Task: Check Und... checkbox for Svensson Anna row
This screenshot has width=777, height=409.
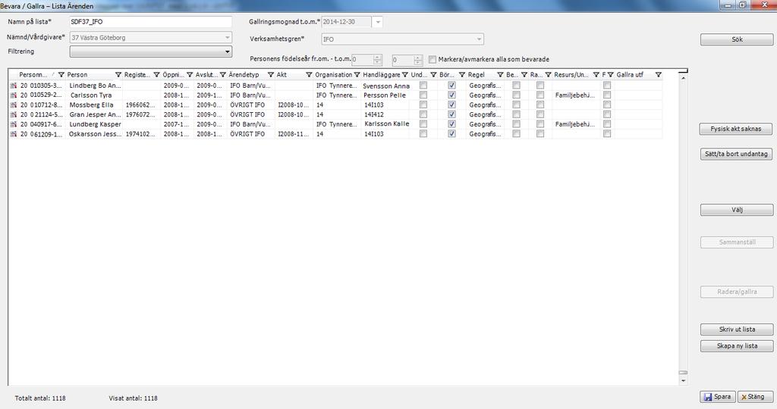Action: point(423,85)
